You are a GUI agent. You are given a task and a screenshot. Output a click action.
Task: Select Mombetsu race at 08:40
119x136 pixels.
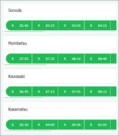point(97,59)
